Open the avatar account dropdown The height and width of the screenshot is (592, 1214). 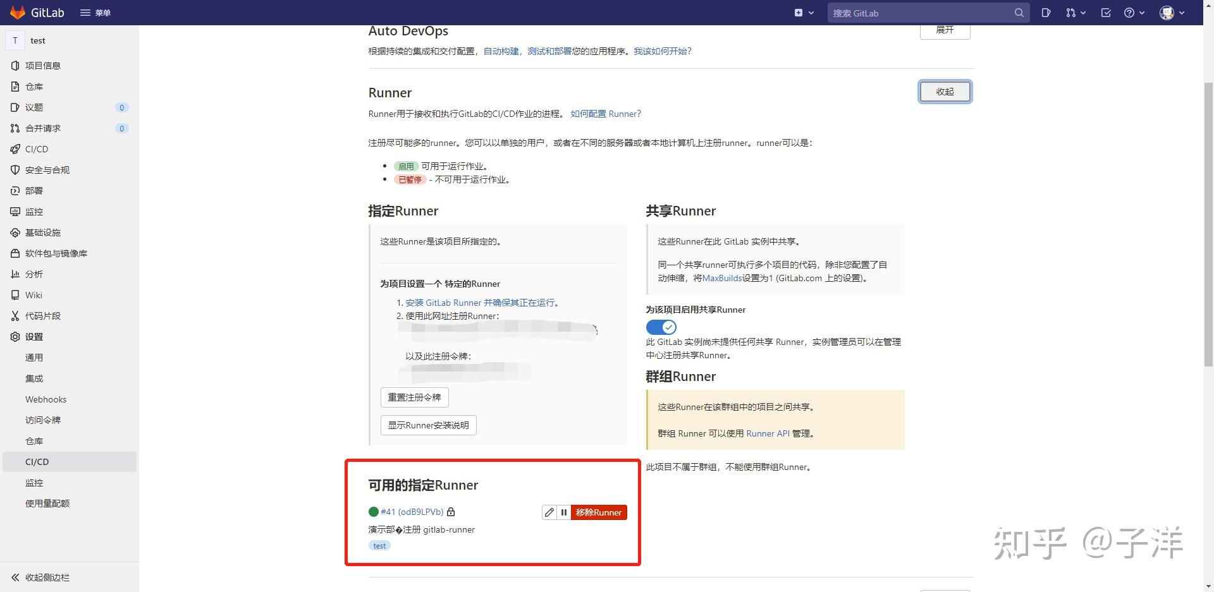(1171, 13)
